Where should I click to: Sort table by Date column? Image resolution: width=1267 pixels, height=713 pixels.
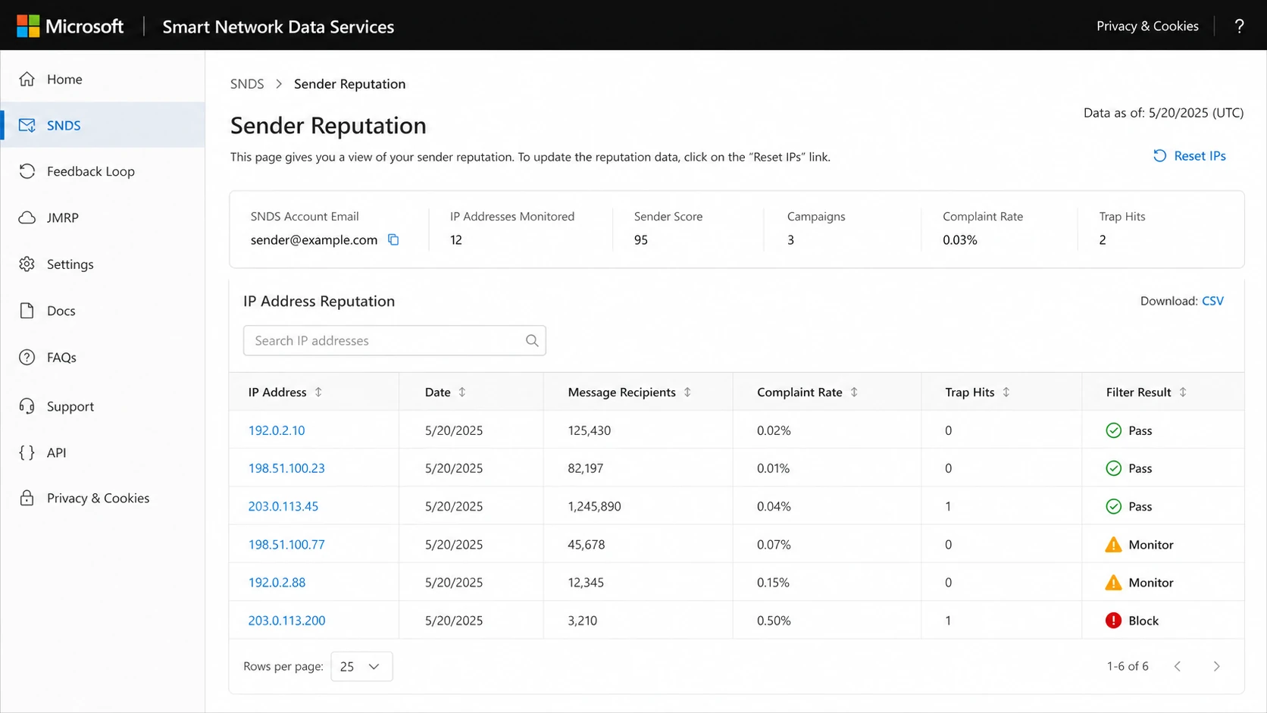tap(462, 392)
